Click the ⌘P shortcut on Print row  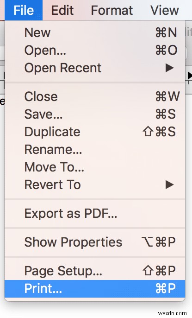click(166, 288)
